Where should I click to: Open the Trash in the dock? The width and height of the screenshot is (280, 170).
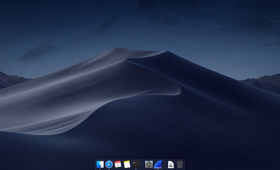tap(180, 165)
